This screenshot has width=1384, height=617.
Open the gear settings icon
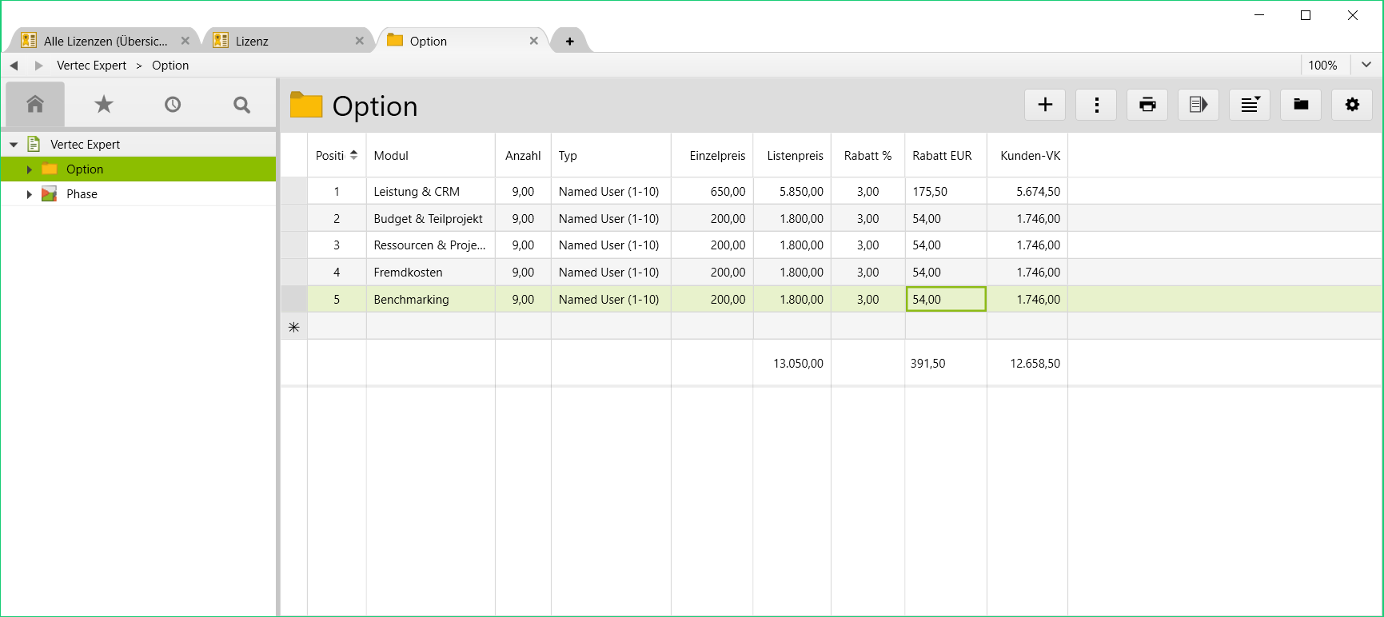tap(1352, 105)
